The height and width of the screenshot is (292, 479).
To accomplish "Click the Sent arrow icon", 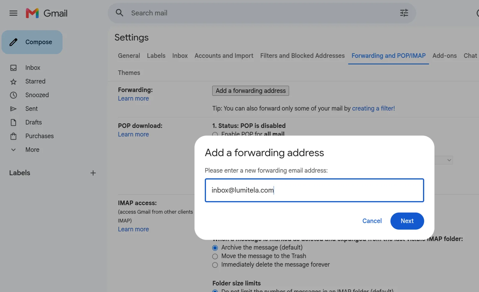I will [x=13, y=109].
